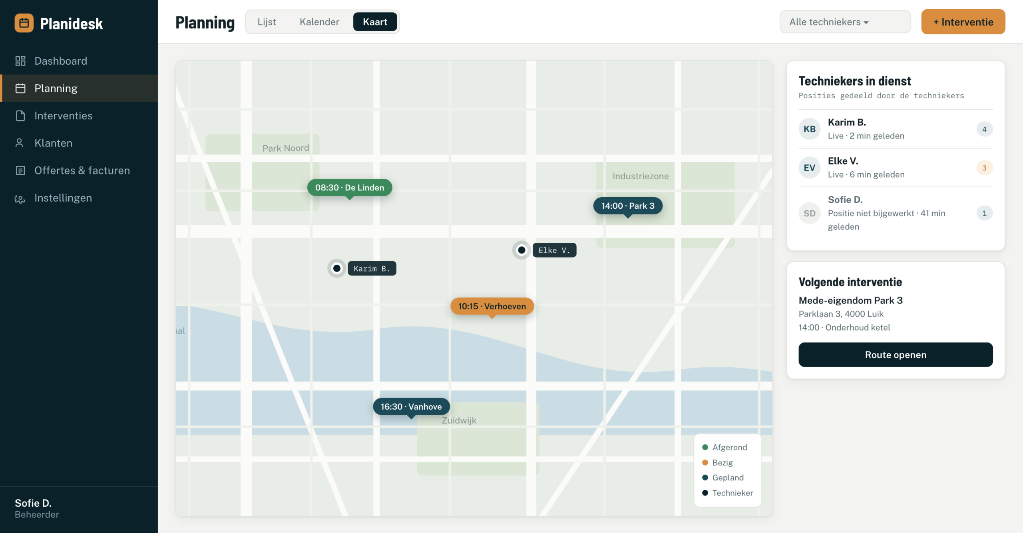Screen dimensions: 1023x533
Task: Click the Elke V. map name label
Action: point(554,250)
